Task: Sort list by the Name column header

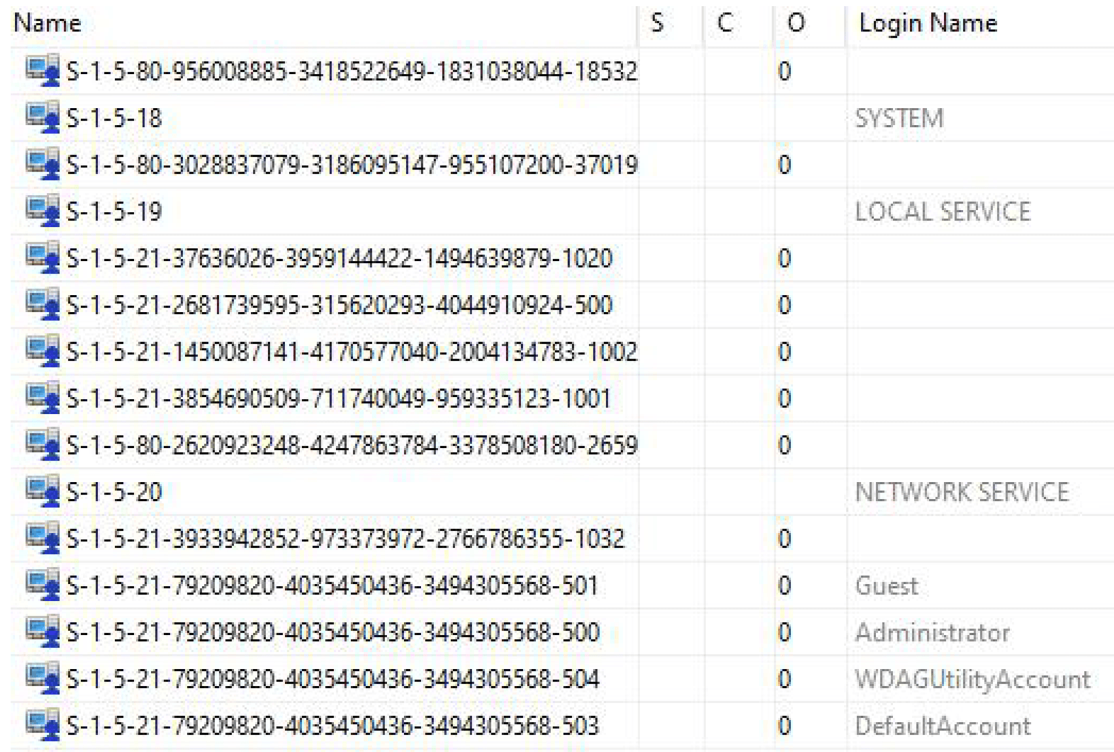Action: (48, 23)
